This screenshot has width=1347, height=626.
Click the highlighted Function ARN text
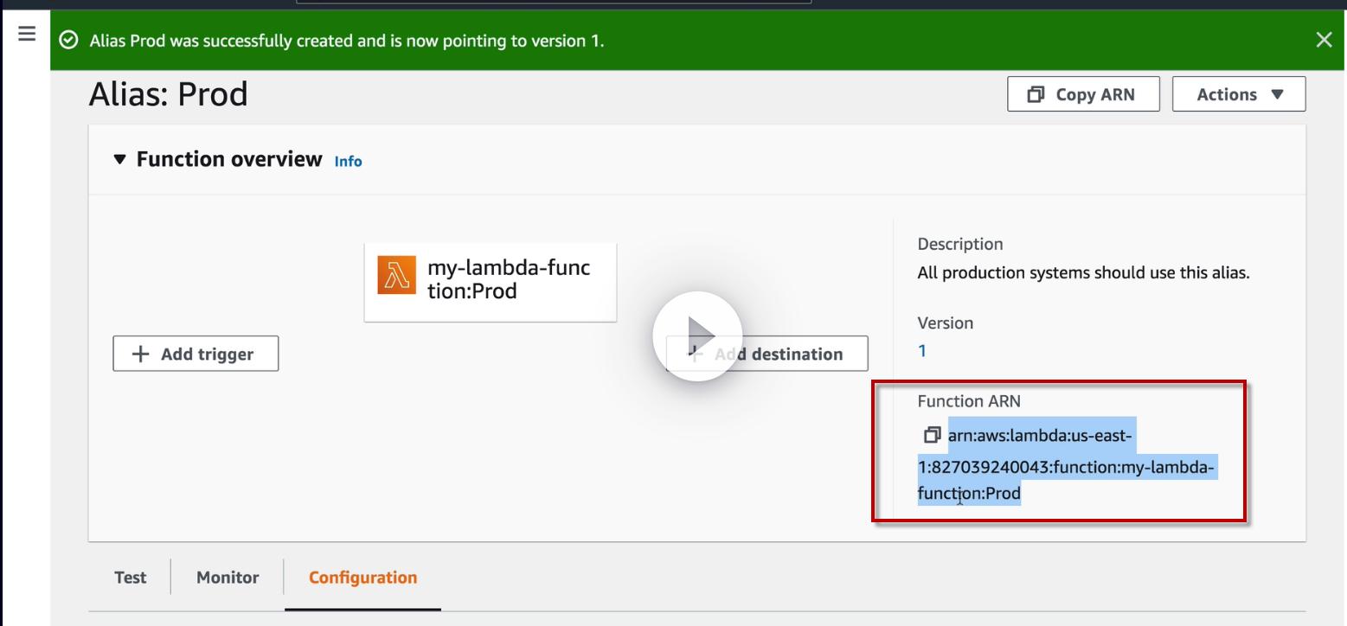point(1066,468)
